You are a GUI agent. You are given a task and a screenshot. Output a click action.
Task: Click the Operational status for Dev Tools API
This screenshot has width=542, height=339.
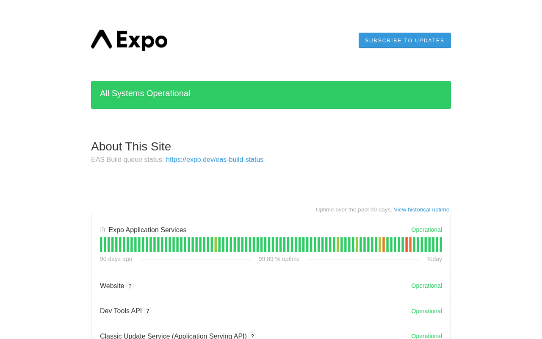[x=427, y=311]
